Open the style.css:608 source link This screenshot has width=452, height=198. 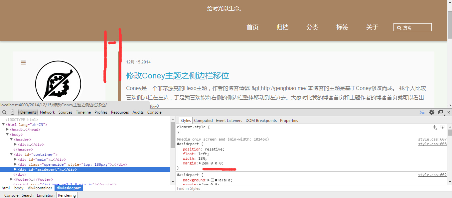(x=432, y=144)
